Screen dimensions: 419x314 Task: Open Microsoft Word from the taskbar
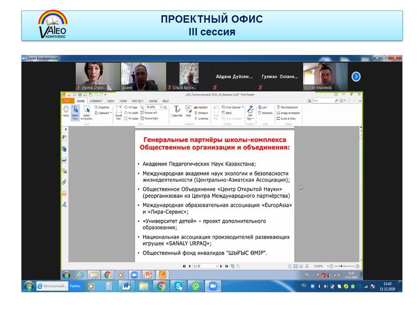click(x=127, y=286)
